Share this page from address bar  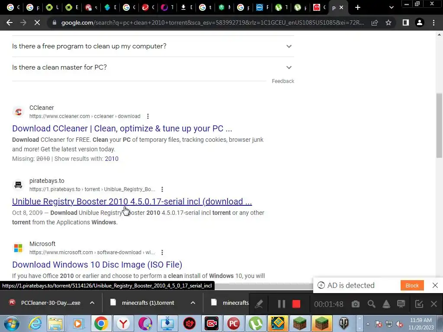(x=375, y=22)
